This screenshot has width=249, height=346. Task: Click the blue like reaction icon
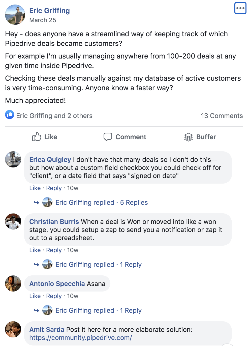[10, 115]
